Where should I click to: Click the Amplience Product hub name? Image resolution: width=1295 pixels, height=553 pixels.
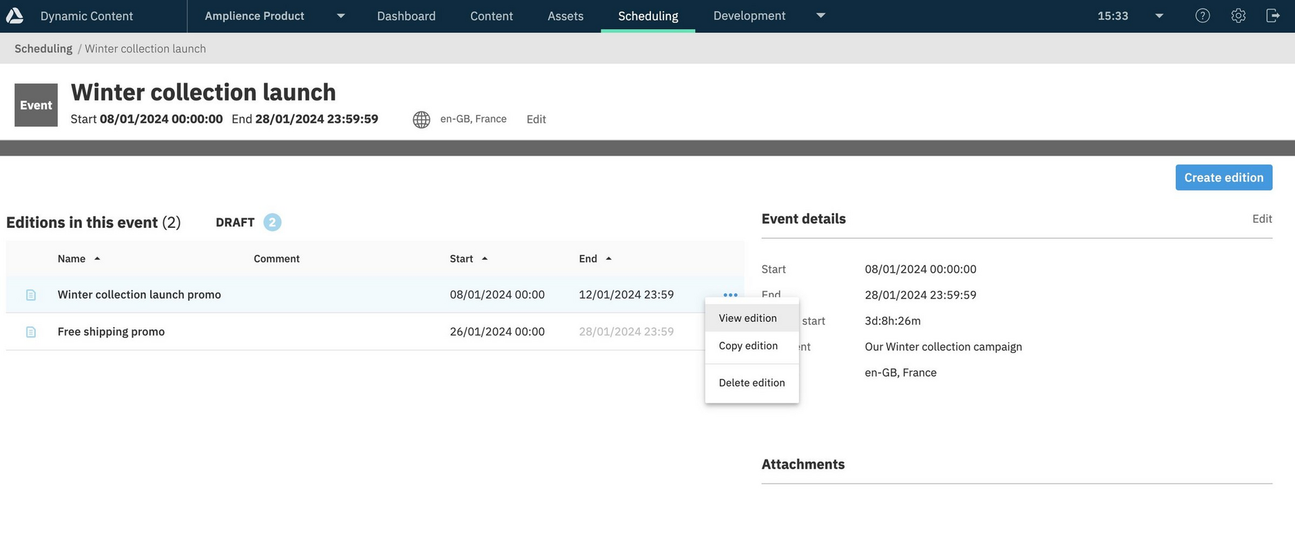[254, 16]
